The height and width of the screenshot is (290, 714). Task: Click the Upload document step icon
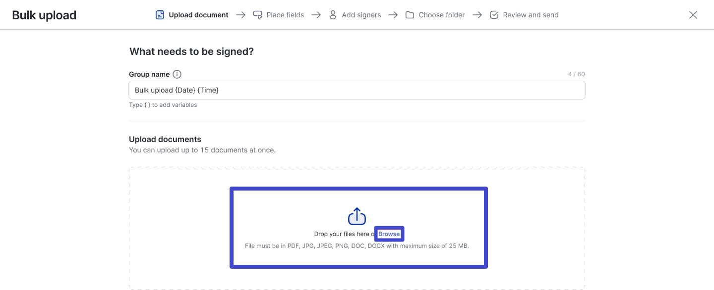click(x=160, y=15)
